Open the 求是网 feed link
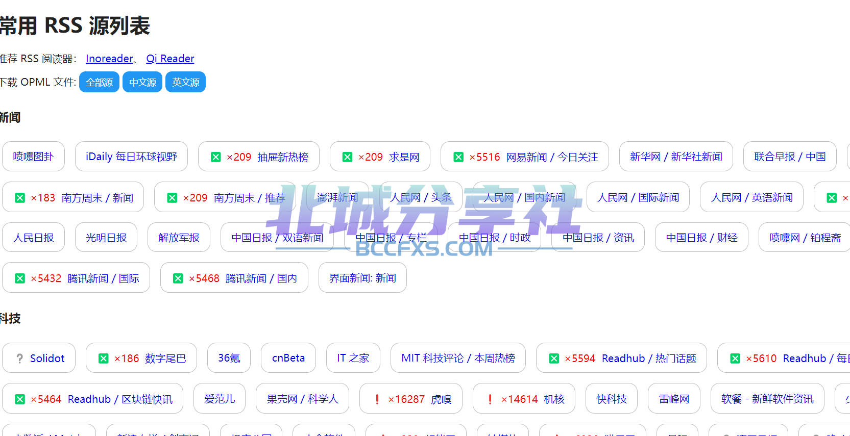 click(404, 157)
